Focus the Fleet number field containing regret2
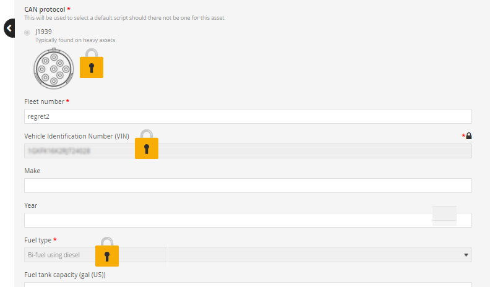 point(247,116)
